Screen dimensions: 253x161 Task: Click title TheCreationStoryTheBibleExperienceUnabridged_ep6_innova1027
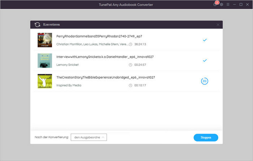coord(106,77)
